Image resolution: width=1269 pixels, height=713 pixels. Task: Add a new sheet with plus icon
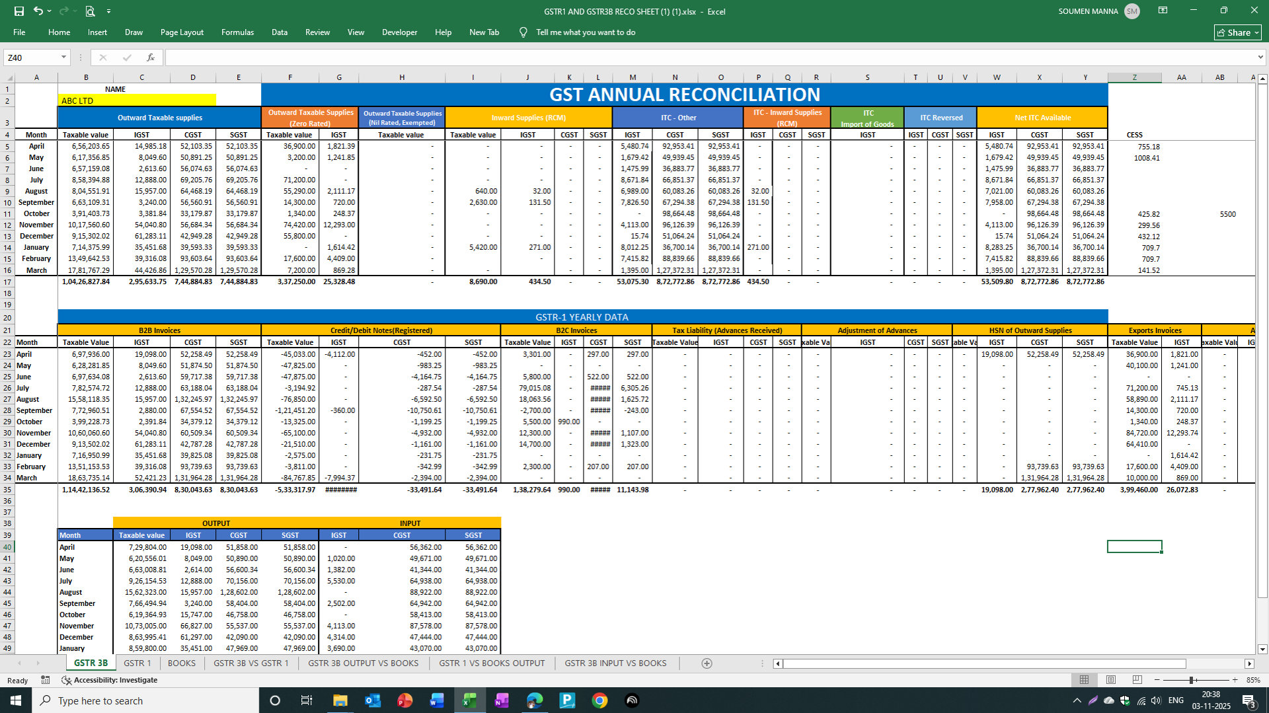point(707,663)
